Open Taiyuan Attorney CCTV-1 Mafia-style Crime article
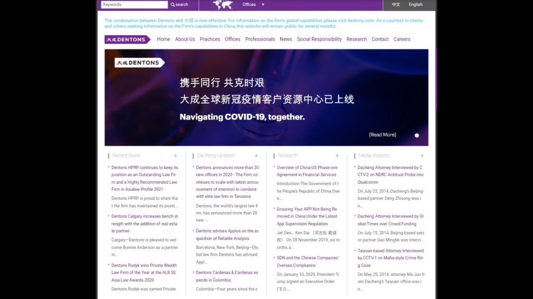533x299 pixels. [x=391, y=258]
